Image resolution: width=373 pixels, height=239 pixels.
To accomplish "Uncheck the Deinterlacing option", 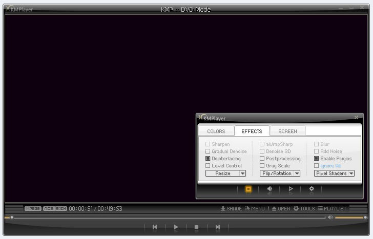I will (x=208, y=159).
